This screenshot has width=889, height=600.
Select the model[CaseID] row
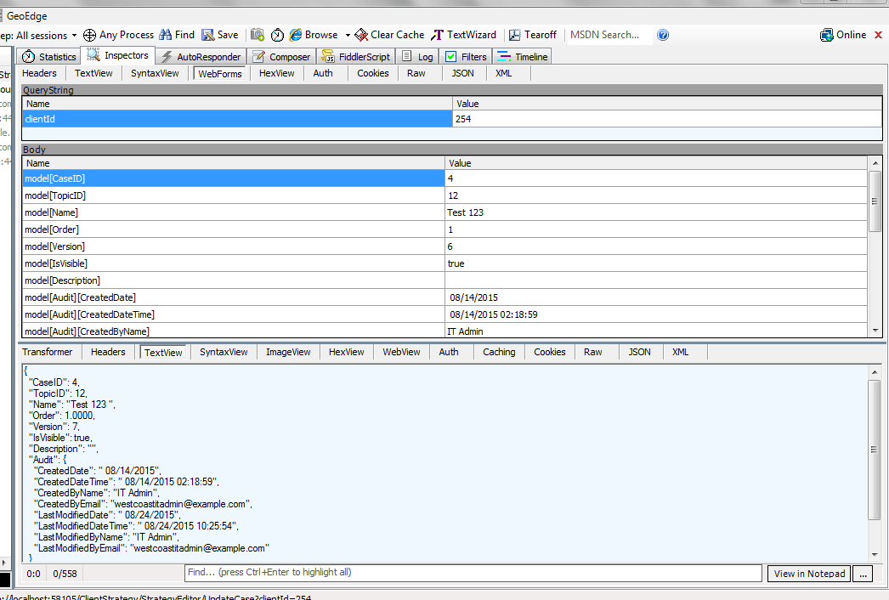[445, 178]
